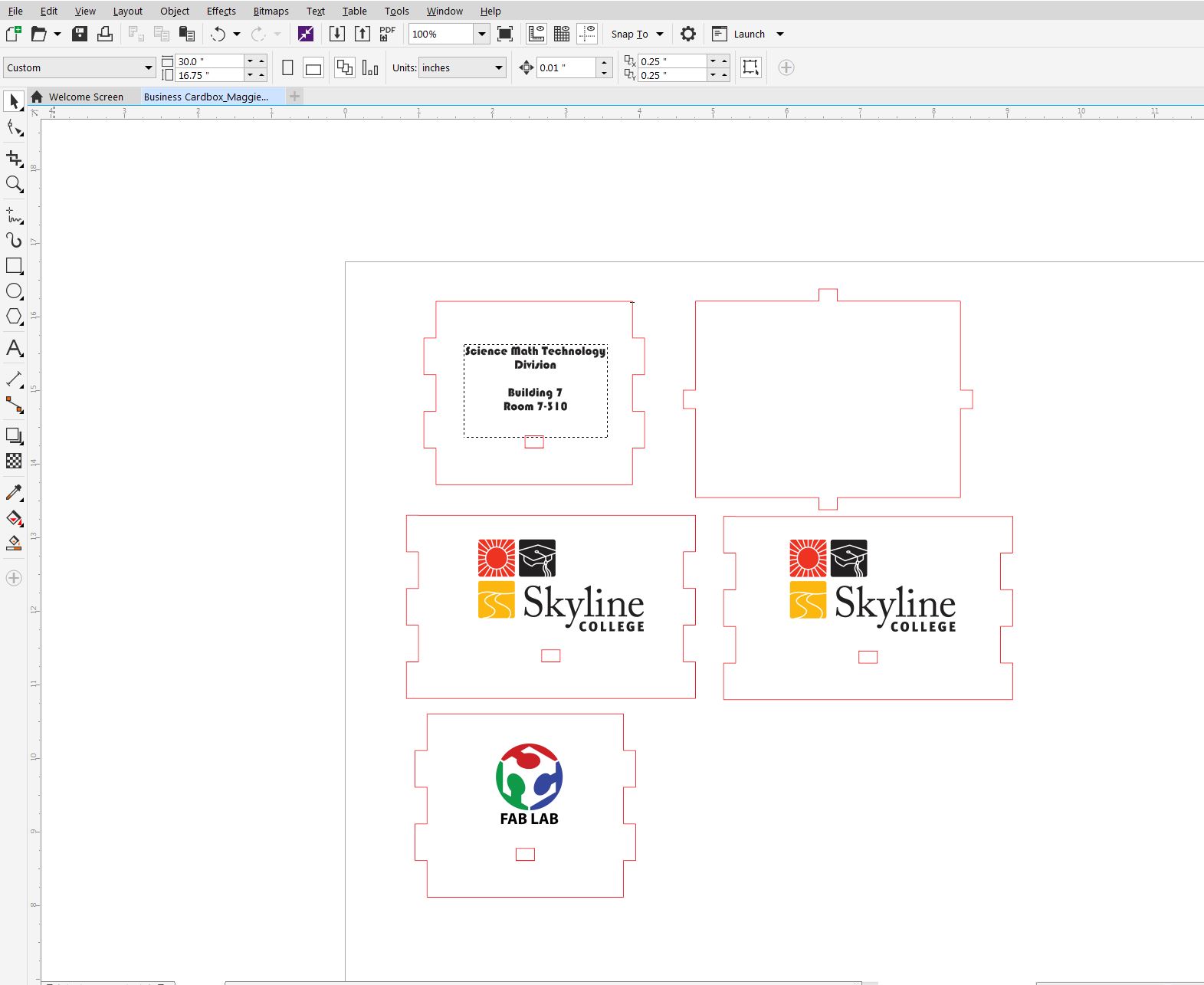Set the page to portrait orientation
The height and width of the screenshot is (985, 1204).
(288, 67)
